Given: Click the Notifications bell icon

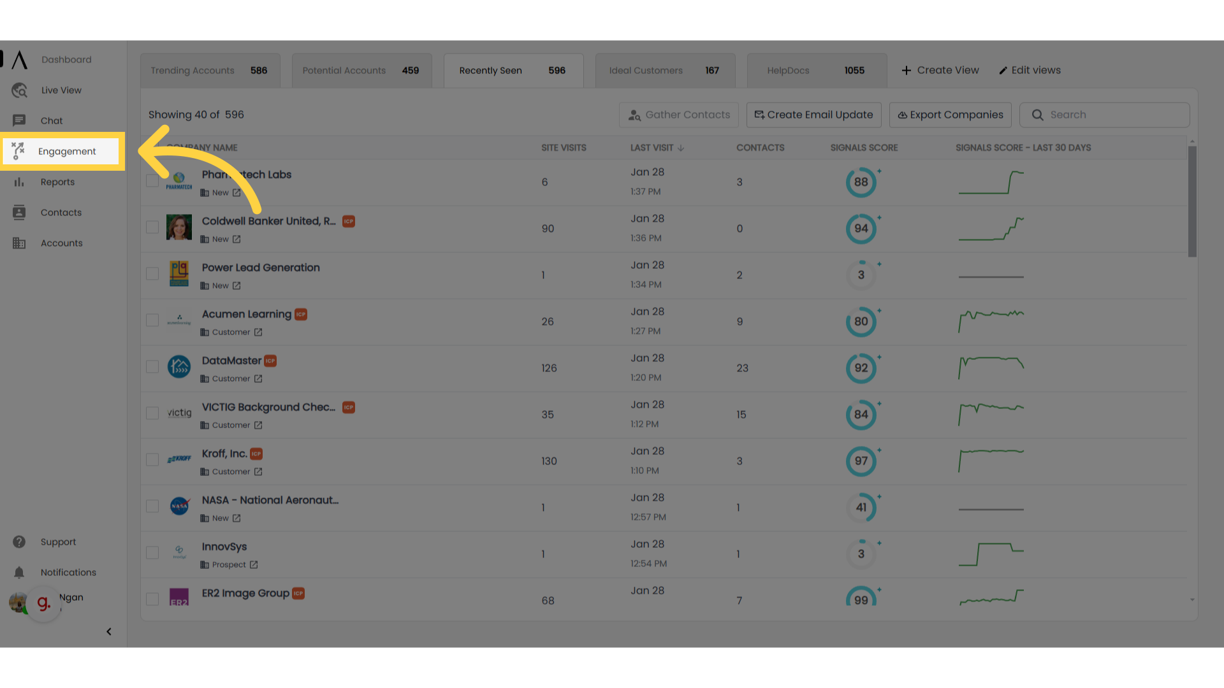Looking at the screenshot, I should tap(19, 573).
